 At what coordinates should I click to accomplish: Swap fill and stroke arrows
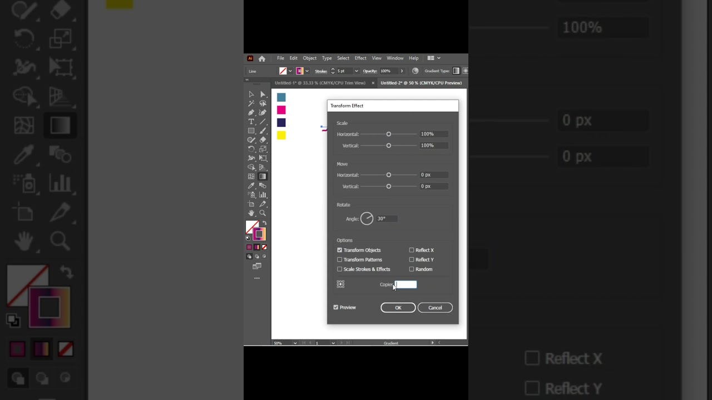[x=265, y=223]
